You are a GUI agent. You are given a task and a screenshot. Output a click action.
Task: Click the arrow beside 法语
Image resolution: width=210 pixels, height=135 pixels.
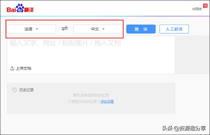click(x=37, y=29)
